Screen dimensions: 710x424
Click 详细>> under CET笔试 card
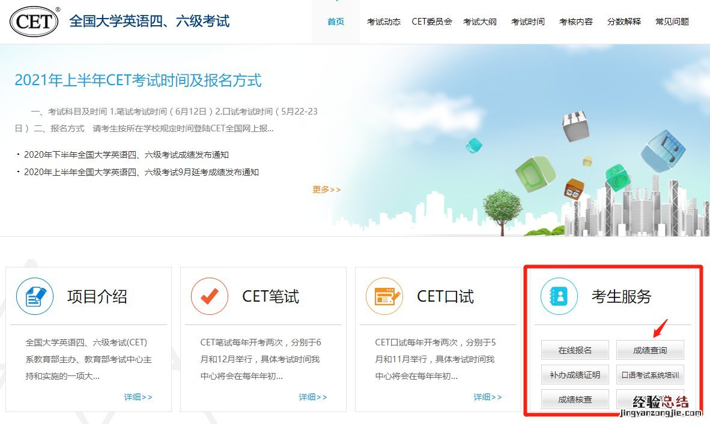tap(313, 397)
